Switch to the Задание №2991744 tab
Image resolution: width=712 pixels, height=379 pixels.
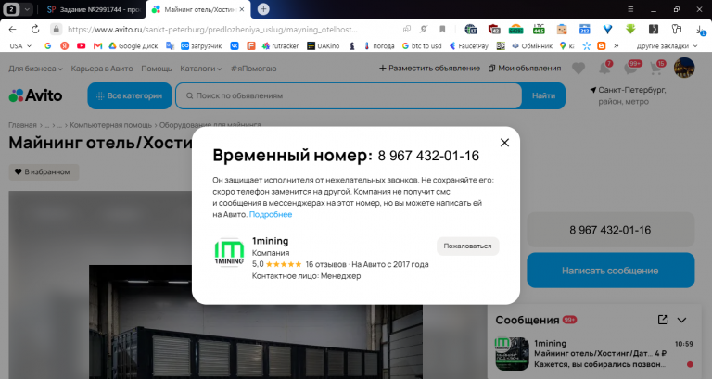click(94, 9)
